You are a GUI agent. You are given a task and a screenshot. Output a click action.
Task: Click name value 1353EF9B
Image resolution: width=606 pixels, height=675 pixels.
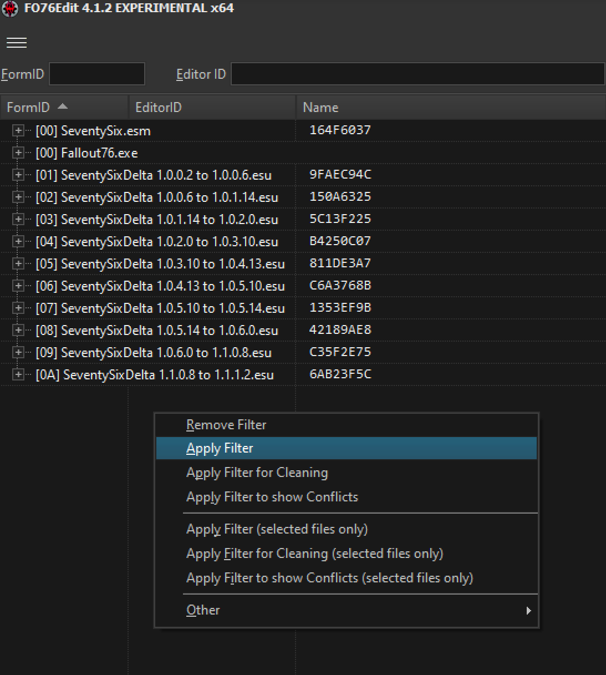tap(340, 307)
